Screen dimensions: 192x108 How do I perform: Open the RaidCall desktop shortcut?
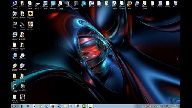pyautogui.click(x=91, y=4)
